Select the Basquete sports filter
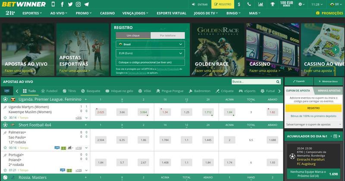The image size is (345, 181). [x=91, y=91]
